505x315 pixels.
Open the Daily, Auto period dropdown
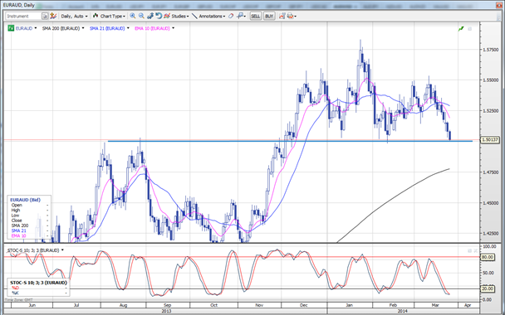pos(75,16)
